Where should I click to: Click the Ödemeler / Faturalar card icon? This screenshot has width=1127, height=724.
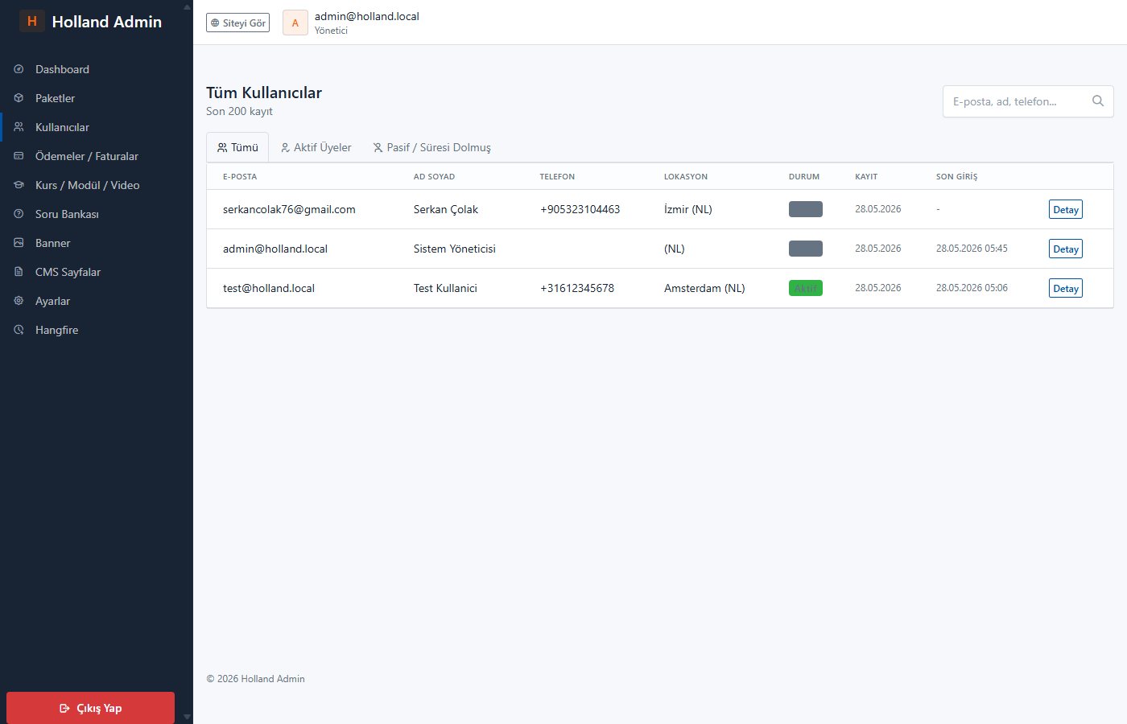coord(19,156)
